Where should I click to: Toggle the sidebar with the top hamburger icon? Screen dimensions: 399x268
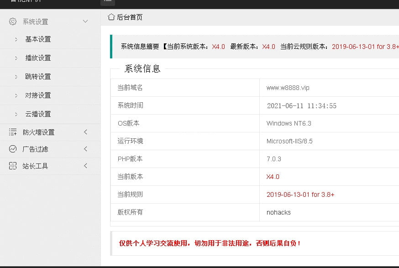click(107, 1)
